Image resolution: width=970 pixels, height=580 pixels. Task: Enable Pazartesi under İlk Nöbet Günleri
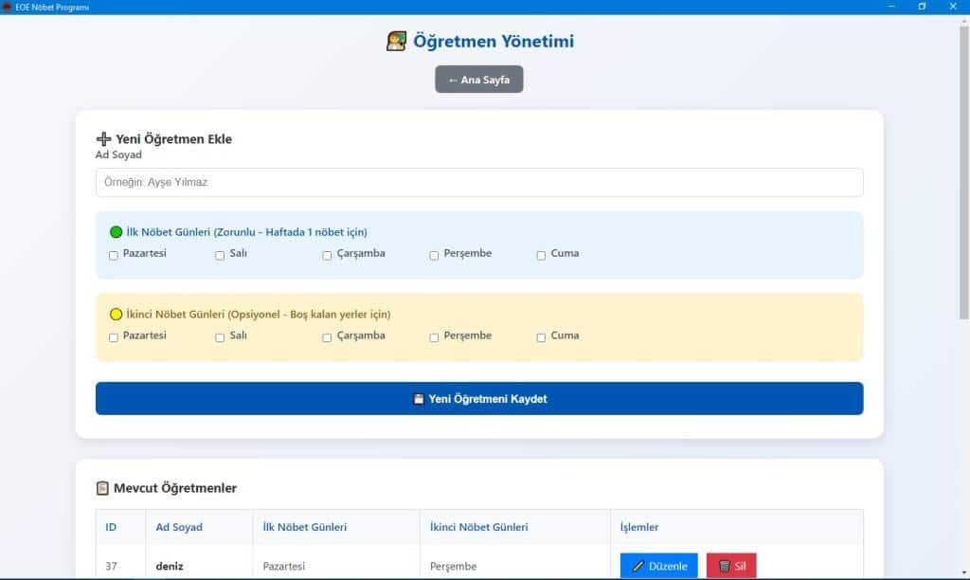tap(114, 255)
